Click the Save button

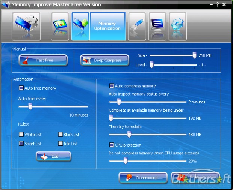[x=195, y=178]
